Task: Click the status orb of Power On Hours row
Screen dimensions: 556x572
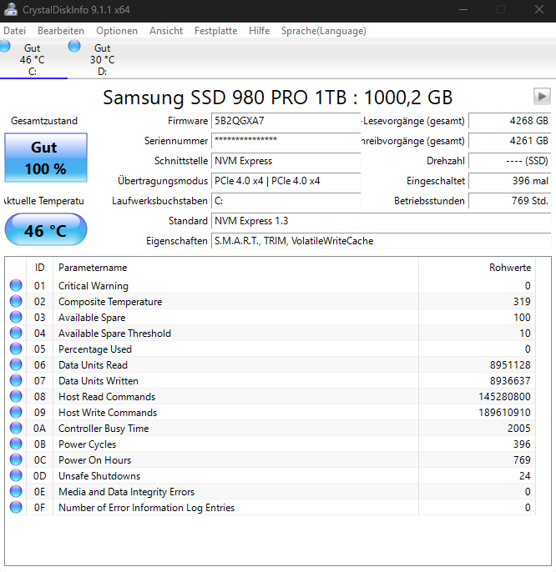Action: point(16,459)
